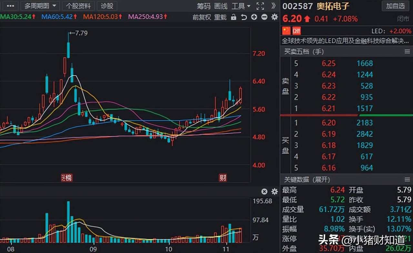
Task: Undo last chart action with the arrow icon
Action: [244, 17]
